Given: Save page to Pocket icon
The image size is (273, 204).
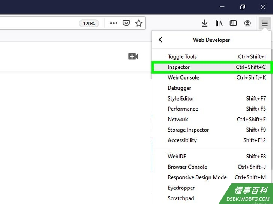Looking at the screenshot, I should point(126,23).
